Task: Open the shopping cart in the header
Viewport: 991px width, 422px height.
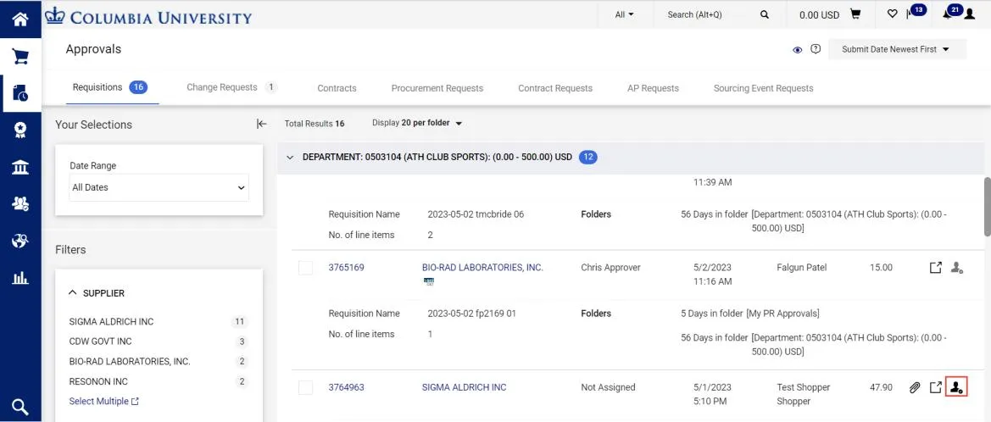Action: (855, 14)
